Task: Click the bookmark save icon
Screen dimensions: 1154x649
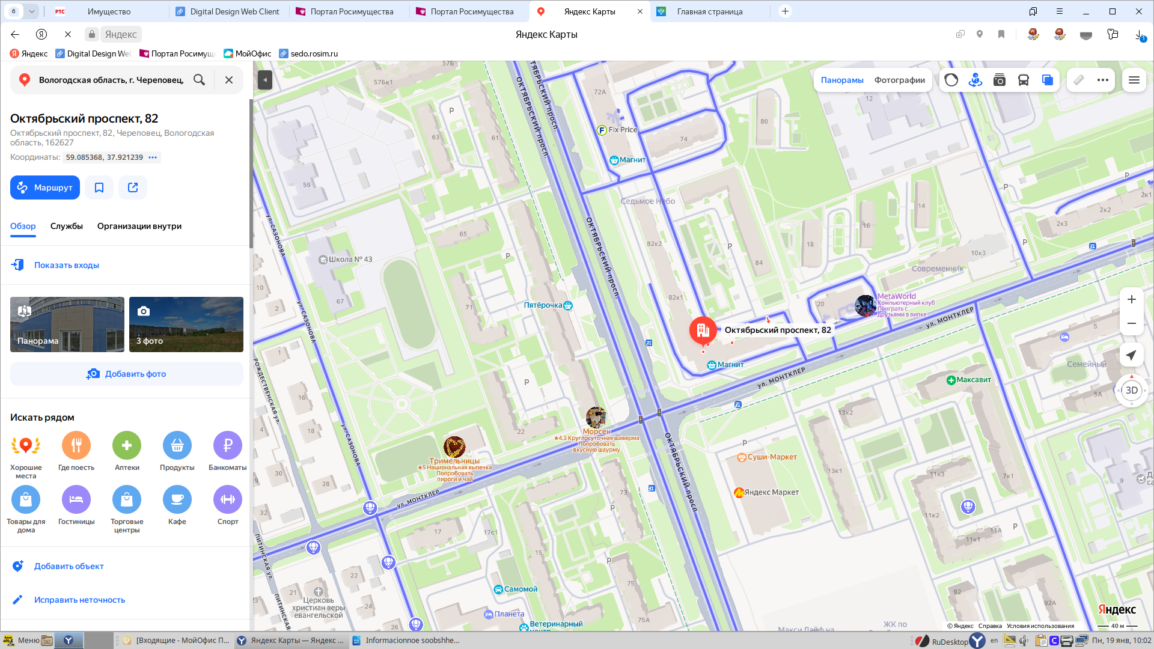Action: tap(99, 187)
